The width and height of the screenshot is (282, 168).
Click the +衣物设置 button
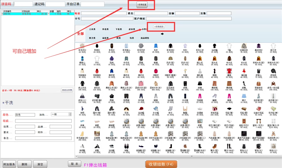pyautogui.click(x=142, y=5)
